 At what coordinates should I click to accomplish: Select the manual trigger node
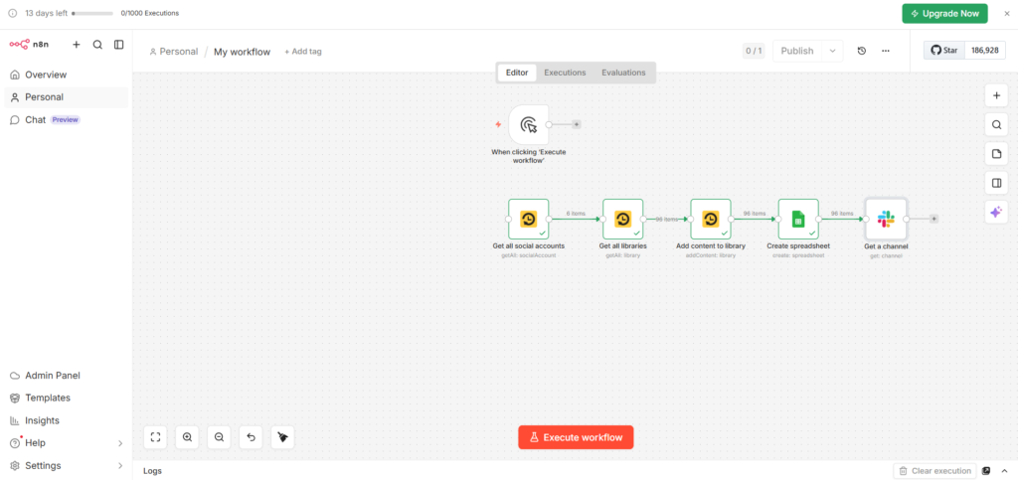coord(529,124)
